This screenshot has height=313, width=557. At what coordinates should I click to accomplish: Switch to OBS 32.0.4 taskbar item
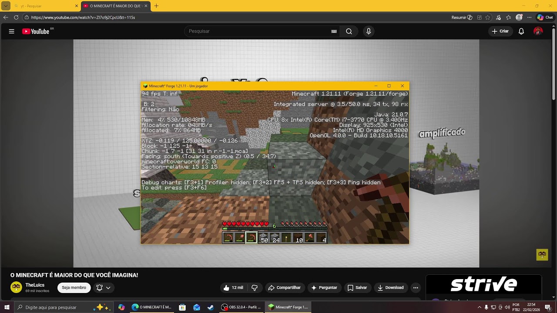click(x=241, y=307)
